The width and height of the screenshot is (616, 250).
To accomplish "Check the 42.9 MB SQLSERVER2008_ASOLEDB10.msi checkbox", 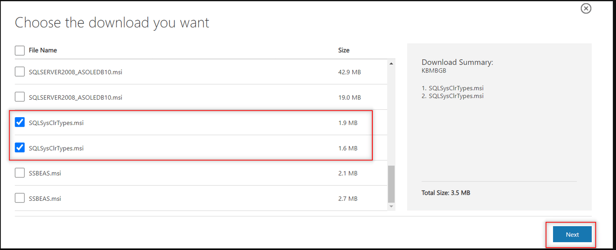I will click(x=20, y=72).
